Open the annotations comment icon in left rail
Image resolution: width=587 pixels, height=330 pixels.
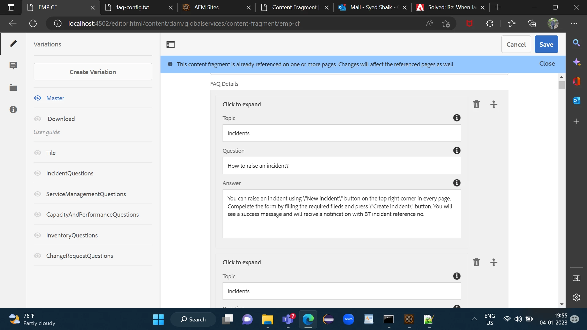coord(13,65)
